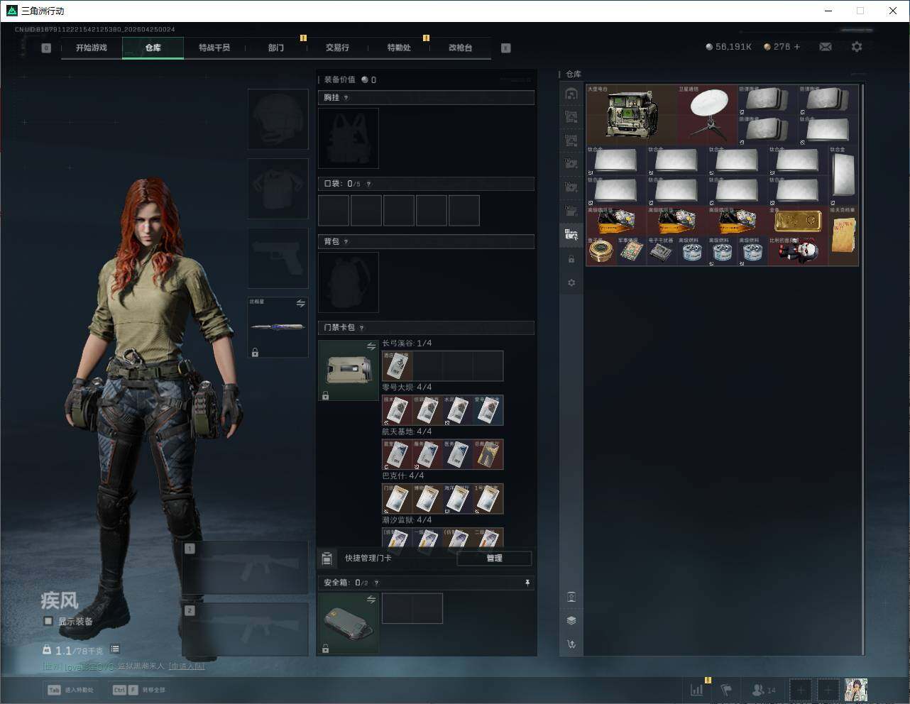Screen dimensions: 910x704
Task: Click the flag icon in bottom bar
Action: click(x=726, y=690)
